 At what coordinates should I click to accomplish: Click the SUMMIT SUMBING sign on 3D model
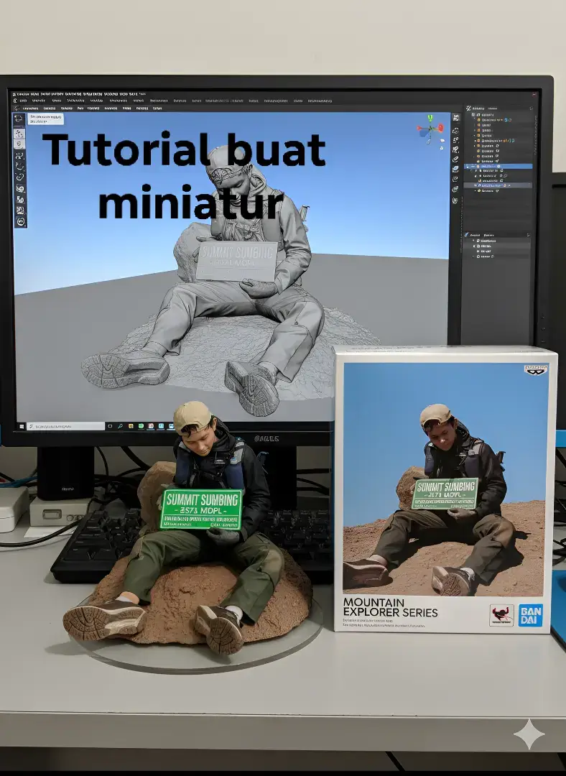point(236,262)
